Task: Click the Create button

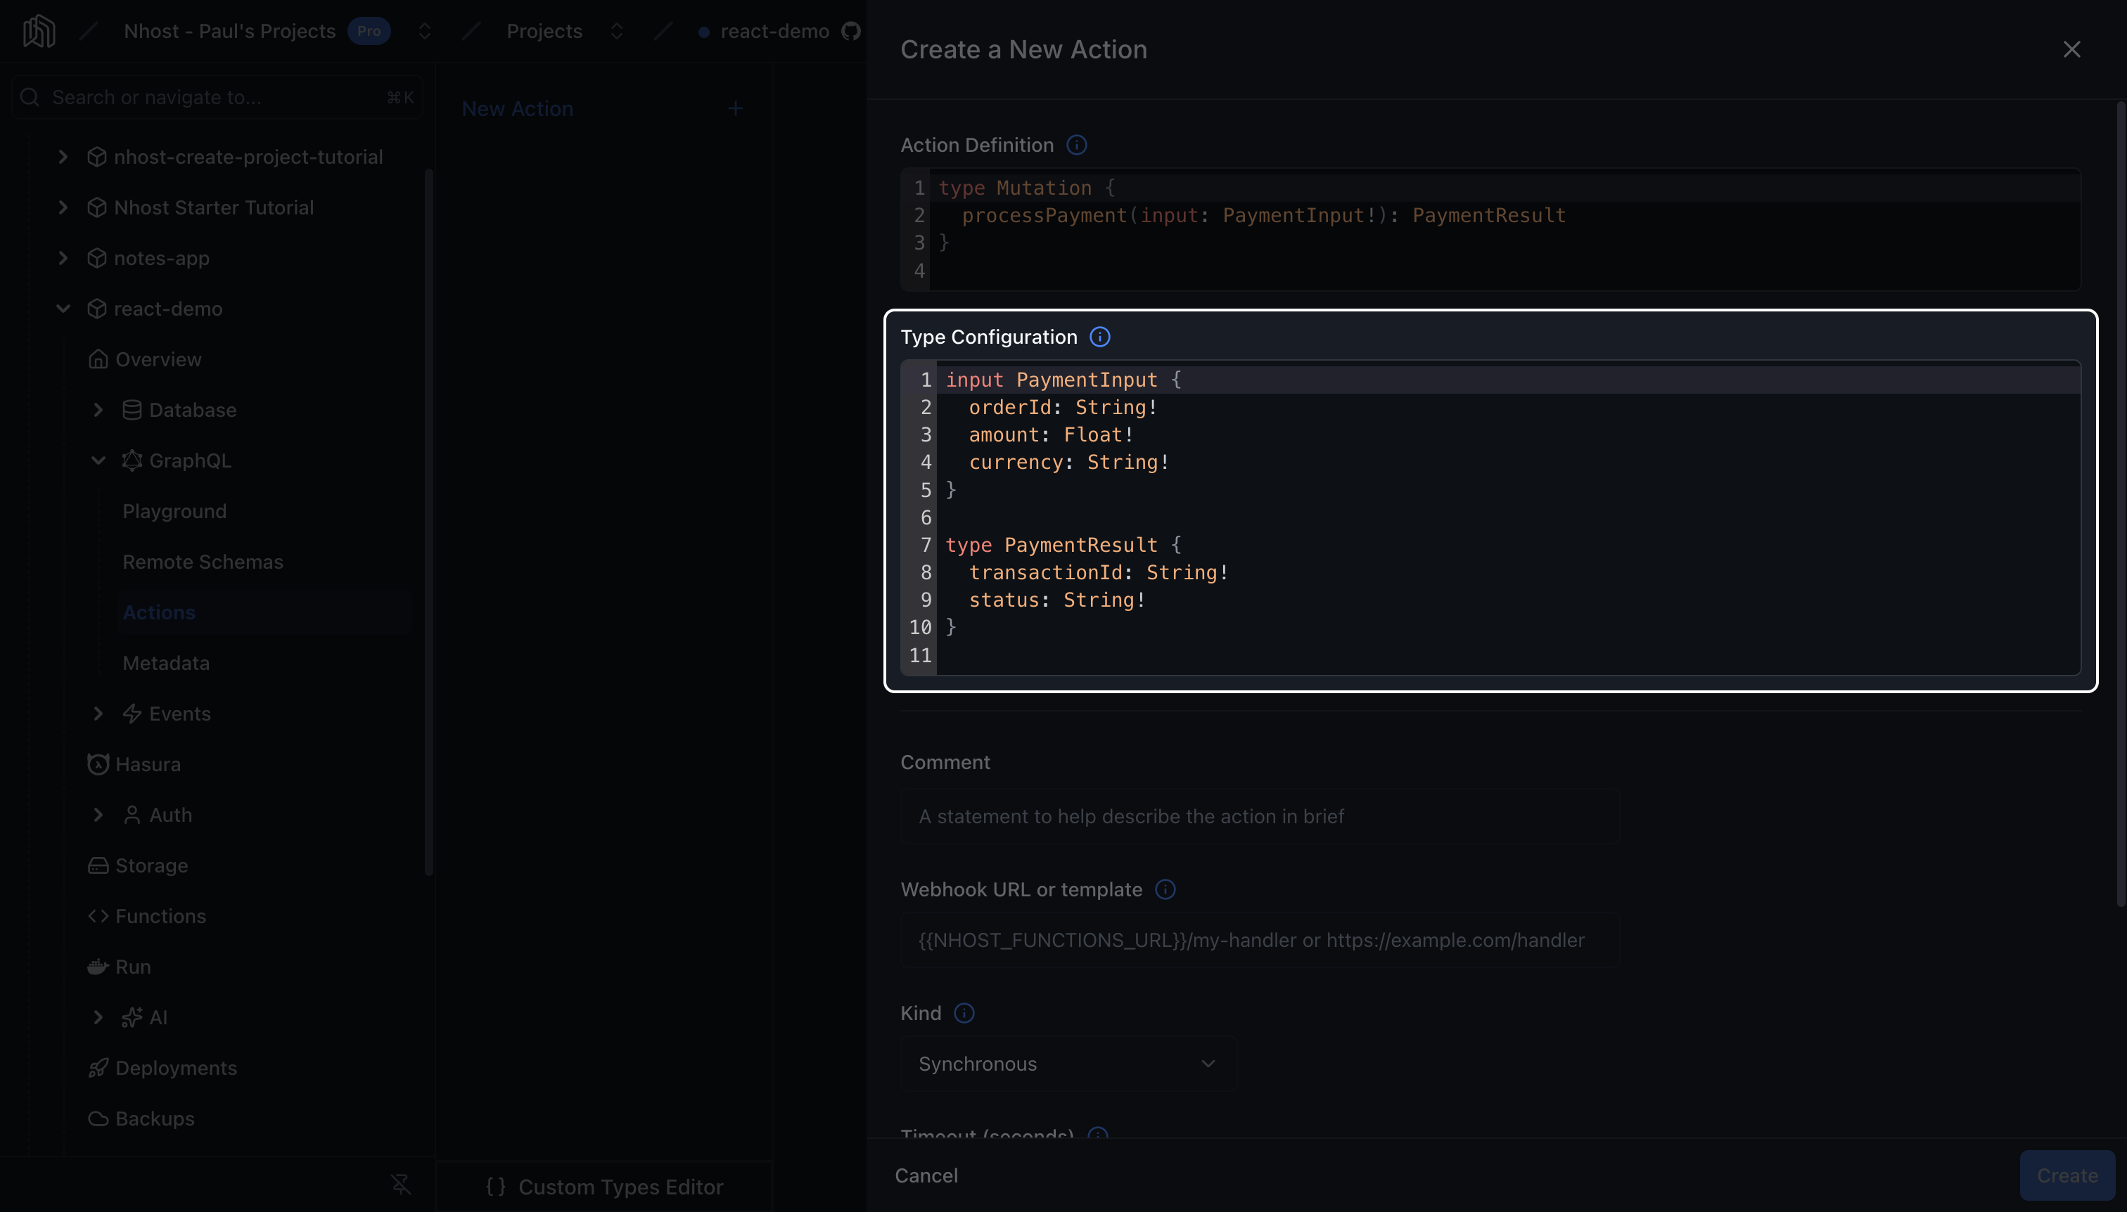Action: [x=2067, y=1175]
